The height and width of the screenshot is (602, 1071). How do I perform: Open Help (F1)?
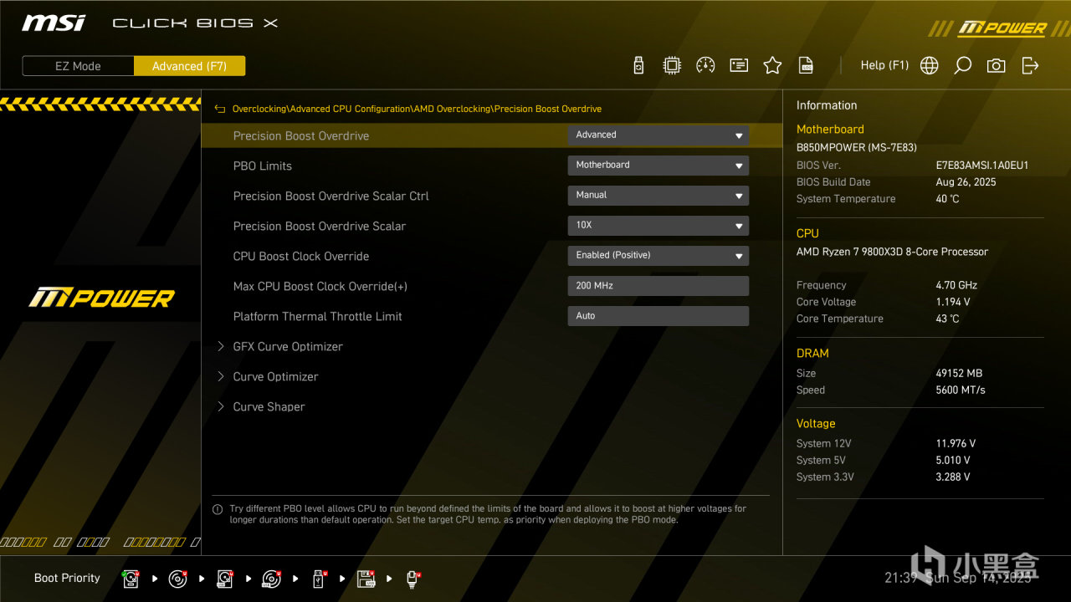tap(884, 65)
